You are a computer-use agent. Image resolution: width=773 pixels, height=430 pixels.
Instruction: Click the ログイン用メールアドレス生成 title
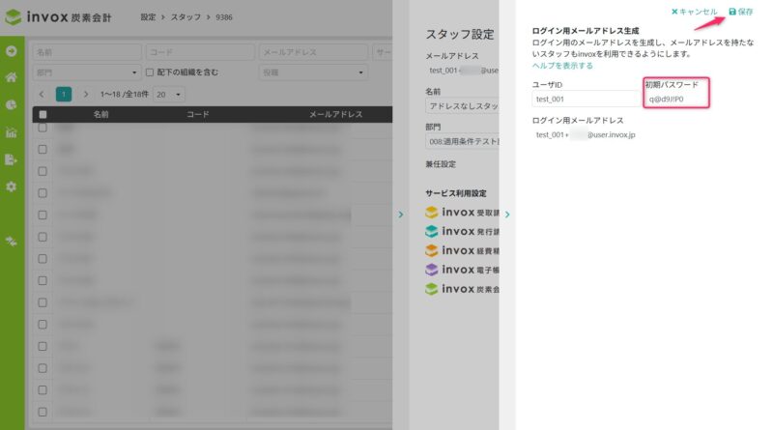[586, 31]
